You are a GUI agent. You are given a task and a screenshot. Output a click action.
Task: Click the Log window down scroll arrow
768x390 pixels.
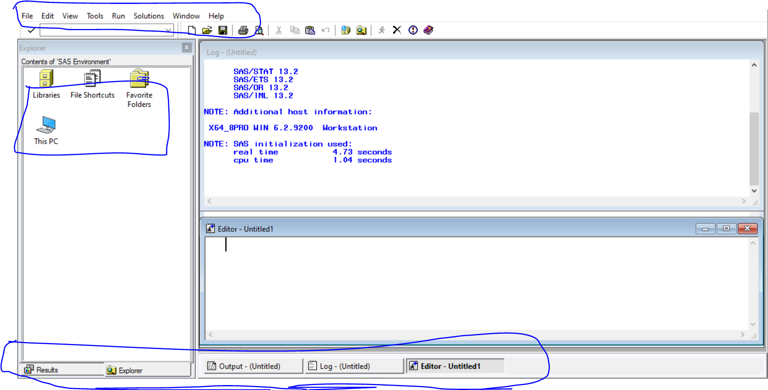pyautogui.click(x=754, y=190)
